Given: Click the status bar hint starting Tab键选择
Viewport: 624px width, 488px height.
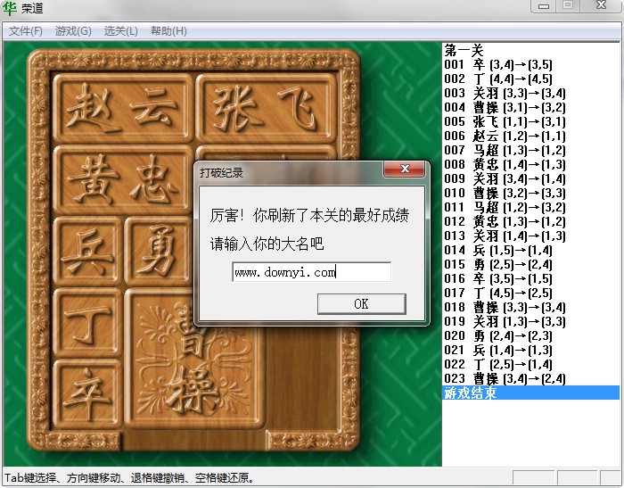Looking at the screenshot, I should (129, 477).
